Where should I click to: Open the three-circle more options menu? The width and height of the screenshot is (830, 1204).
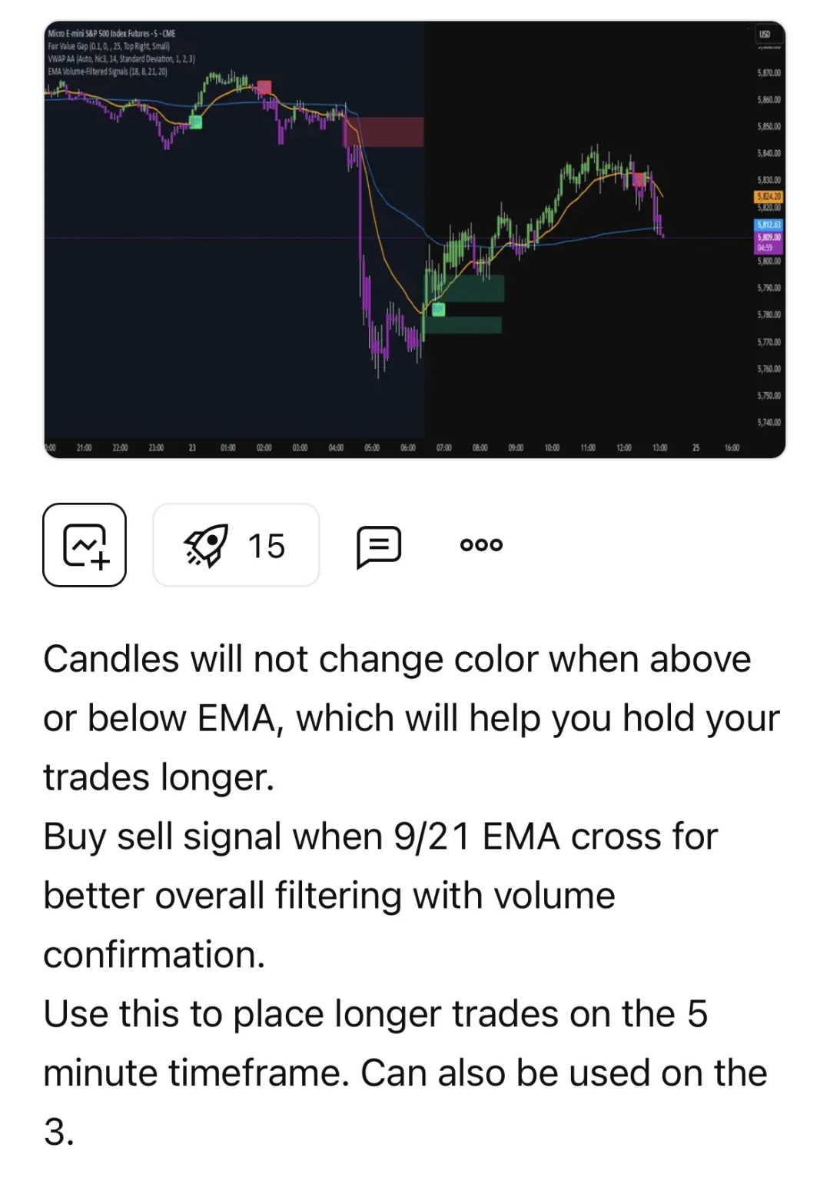[x=481, y=545]
